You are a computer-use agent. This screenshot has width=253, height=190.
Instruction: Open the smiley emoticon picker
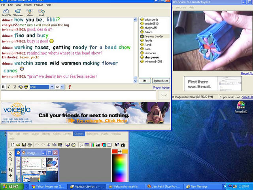(x=20, y=87)
